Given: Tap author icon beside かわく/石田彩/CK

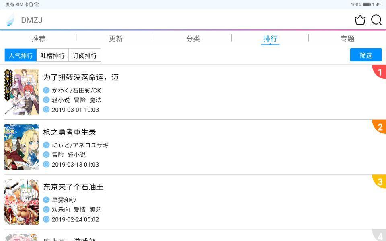Looking at the screenshot, I should point(46,90).
